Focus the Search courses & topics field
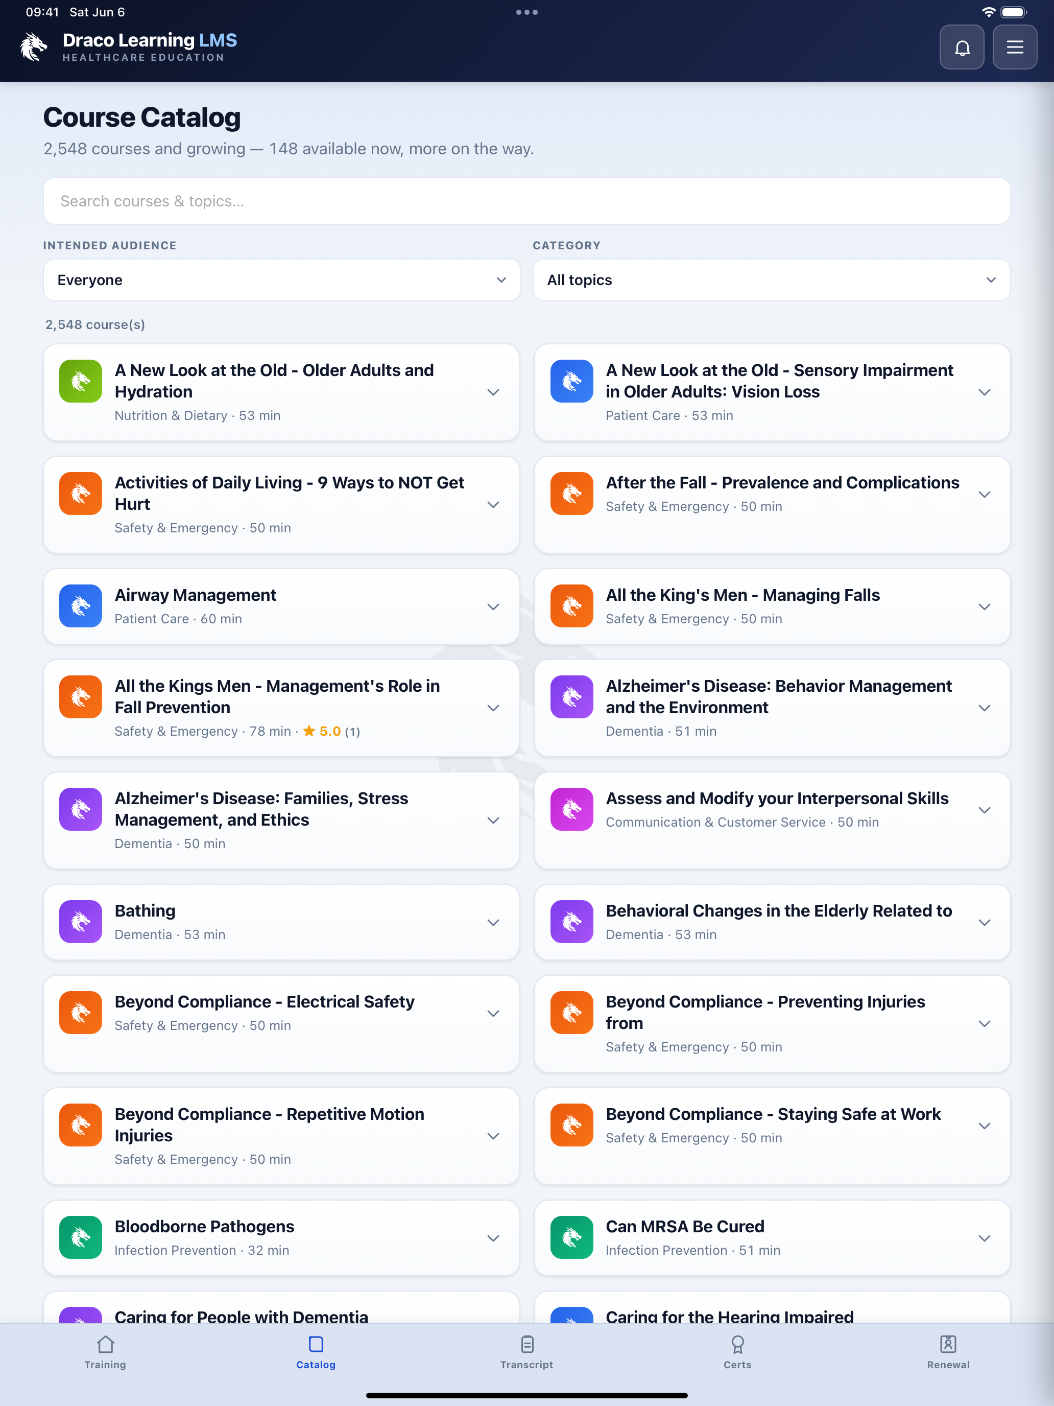This screenshot has width=1054, height=1406. pyautogui.click(x=526, y=201)
